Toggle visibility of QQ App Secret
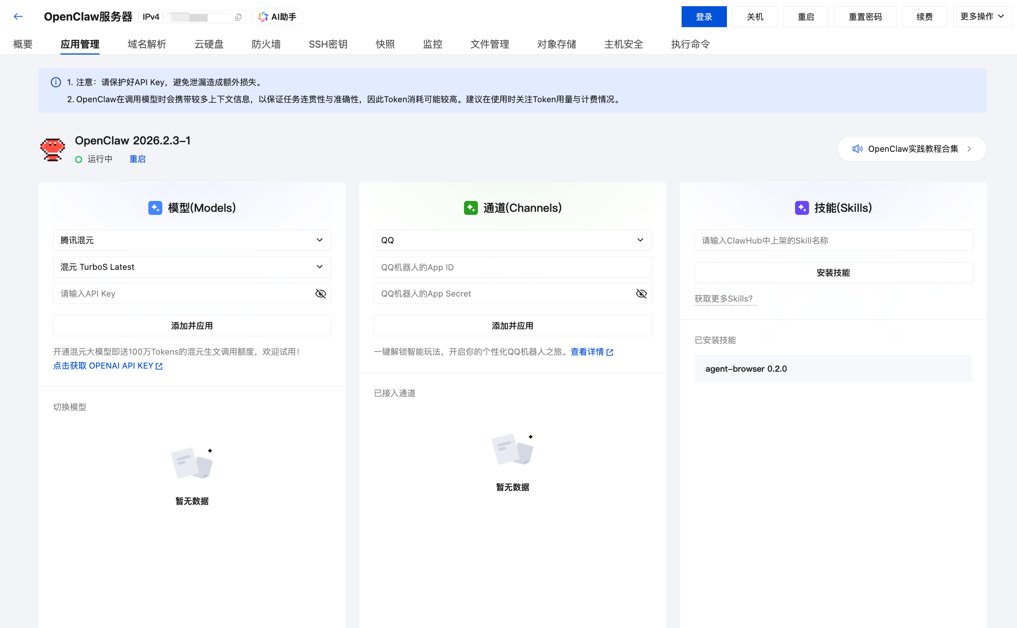 pos(641,293)
